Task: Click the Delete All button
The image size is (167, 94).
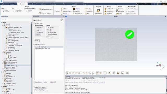Action: click(x=52, y=82)
